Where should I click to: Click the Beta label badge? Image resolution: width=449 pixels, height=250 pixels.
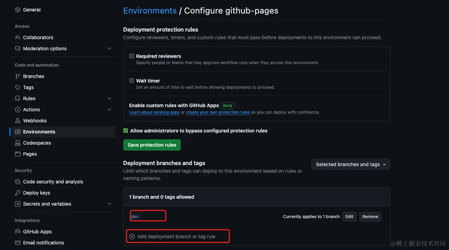point(228,105)
